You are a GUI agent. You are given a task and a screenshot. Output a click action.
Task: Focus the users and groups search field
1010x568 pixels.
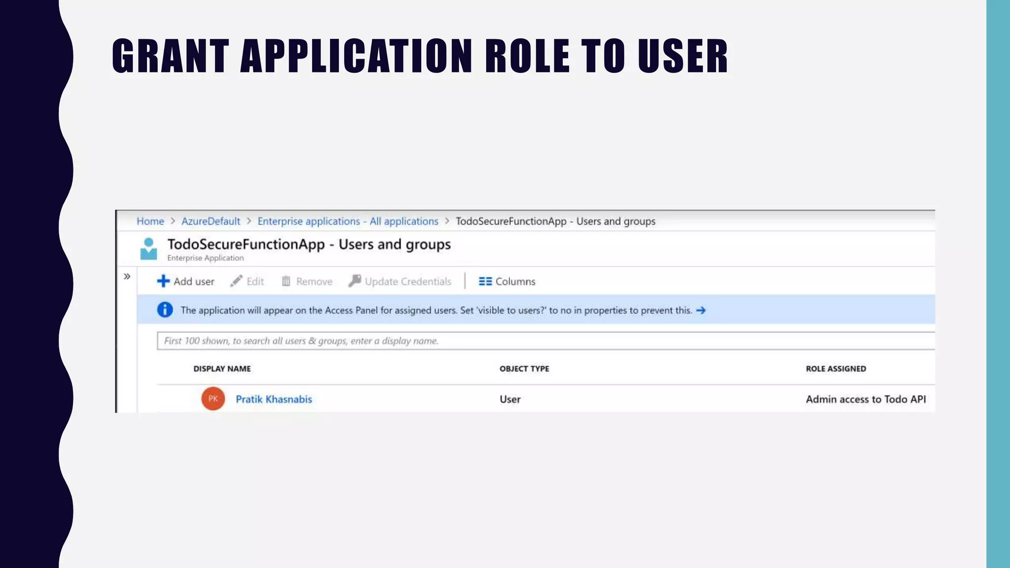point(545,341)
